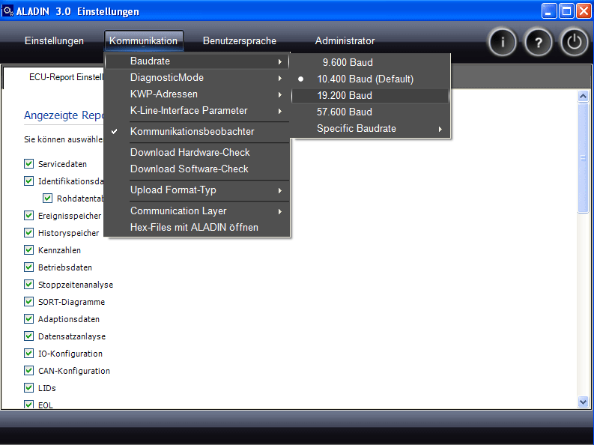Close the ALADIN window

[584, 11]
